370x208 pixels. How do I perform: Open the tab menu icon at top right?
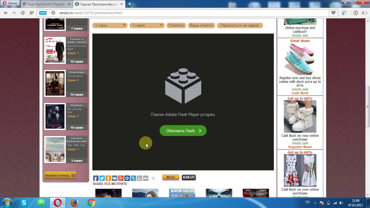point(336,4)
